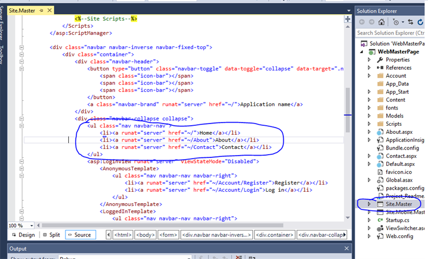Expand the Default.aspx node
The width and height of the screenshot is (428, 259).
coord(369,164)
